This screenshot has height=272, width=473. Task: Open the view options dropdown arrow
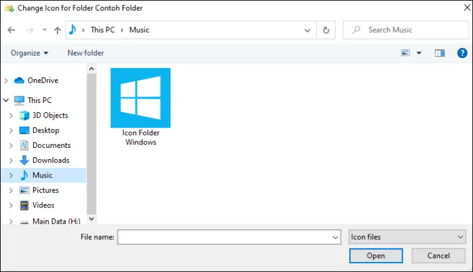tap(419, 53)
